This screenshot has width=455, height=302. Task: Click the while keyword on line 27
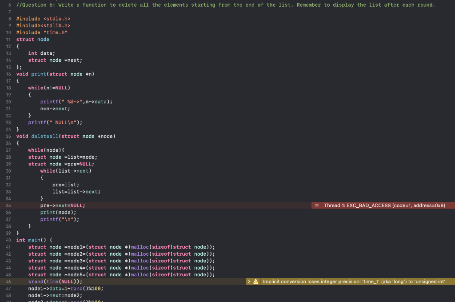(x=36, y=150)
